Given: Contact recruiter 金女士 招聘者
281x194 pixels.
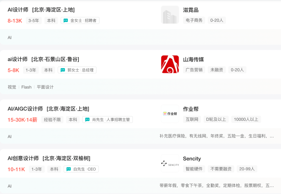Looking at the screenshot, I should coord(83,21).
